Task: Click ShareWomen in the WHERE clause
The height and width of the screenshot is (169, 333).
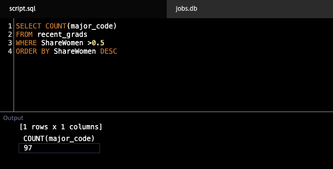Action: coord(62,43)
